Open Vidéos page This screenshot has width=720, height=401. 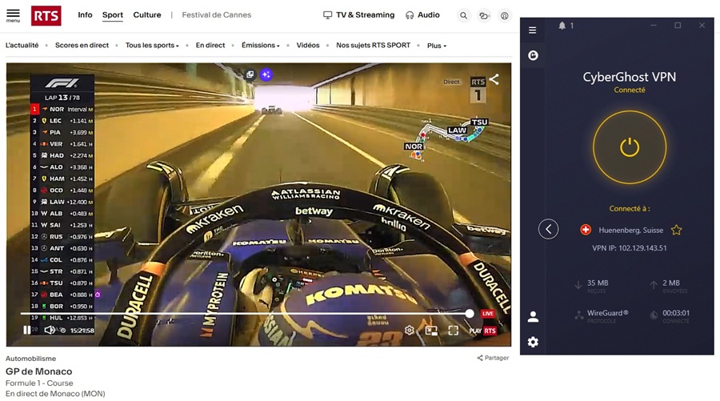tap(308, 45)
